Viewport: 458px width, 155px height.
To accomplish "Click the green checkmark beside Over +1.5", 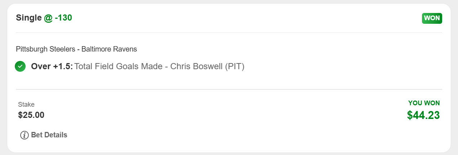I will point(20,66).
